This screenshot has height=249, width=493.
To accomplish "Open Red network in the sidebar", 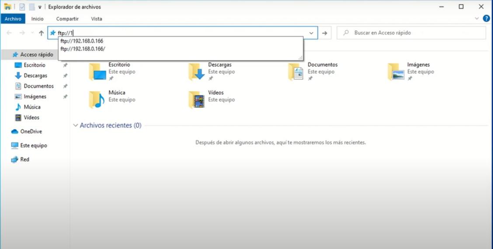I will pyautogui.click(x=24, y=159).
